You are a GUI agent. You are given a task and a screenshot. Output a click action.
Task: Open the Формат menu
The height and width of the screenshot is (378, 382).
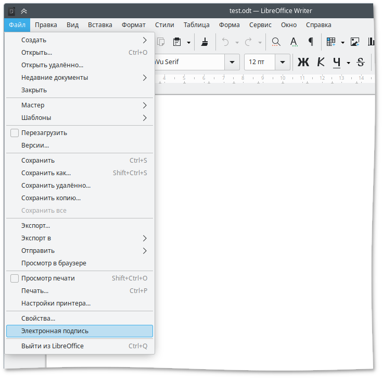(x=134, y=25)
